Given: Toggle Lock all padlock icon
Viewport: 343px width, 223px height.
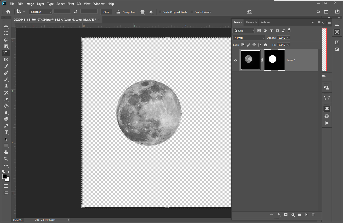Looking at the screenshot, I should [x=265, y=45].
